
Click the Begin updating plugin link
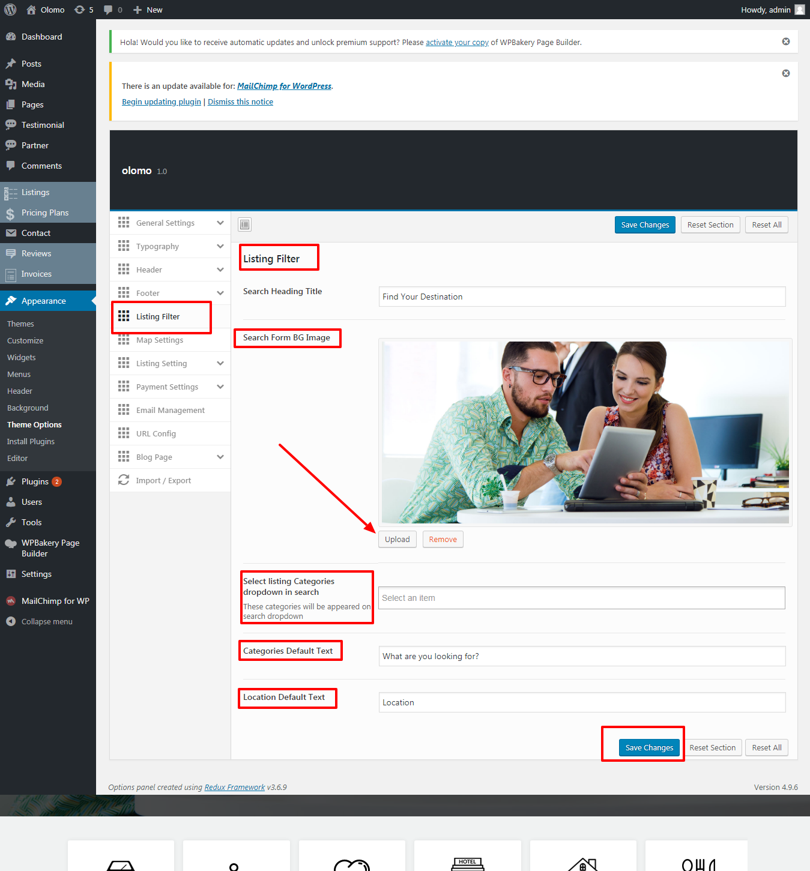[162, 101]
